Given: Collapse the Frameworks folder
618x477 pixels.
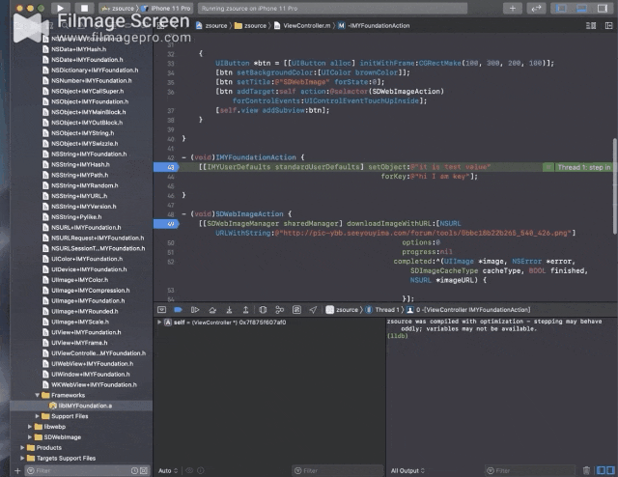Looking at the screenshot, I should pos(38,395).
